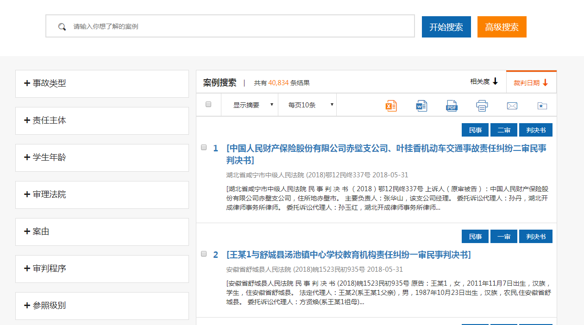Open the 高级搜索 button

(x=502, y=27)
